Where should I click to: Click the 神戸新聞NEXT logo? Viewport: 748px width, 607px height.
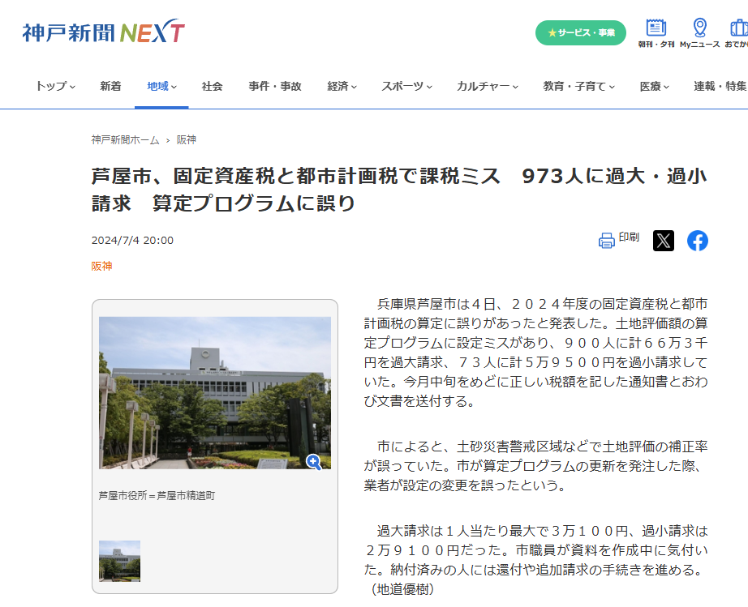coord(104,32)
